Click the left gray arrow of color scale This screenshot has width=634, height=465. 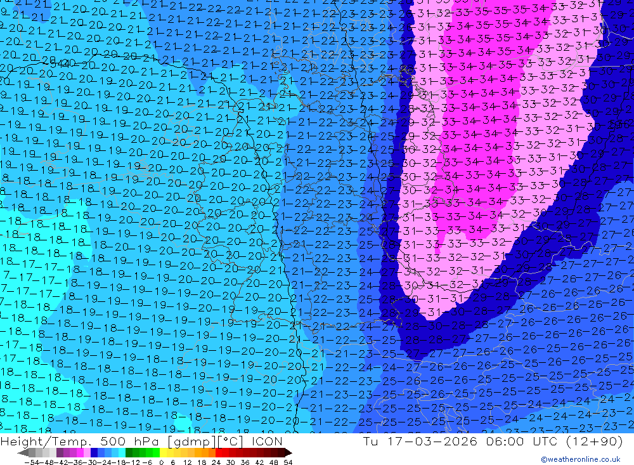(23, 453)
